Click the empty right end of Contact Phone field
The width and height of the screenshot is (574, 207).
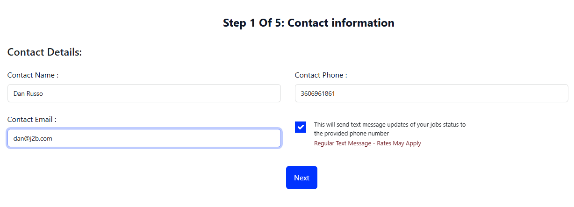tap(538, 93)
